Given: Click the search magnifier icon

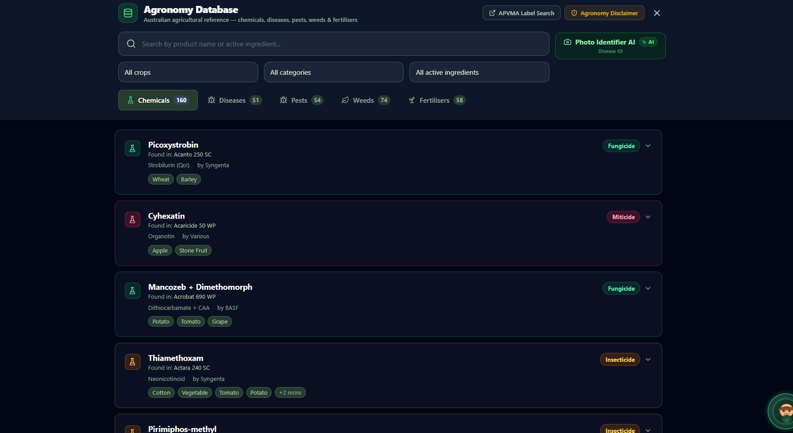Looking at the screenshot, I should (131, 44).
